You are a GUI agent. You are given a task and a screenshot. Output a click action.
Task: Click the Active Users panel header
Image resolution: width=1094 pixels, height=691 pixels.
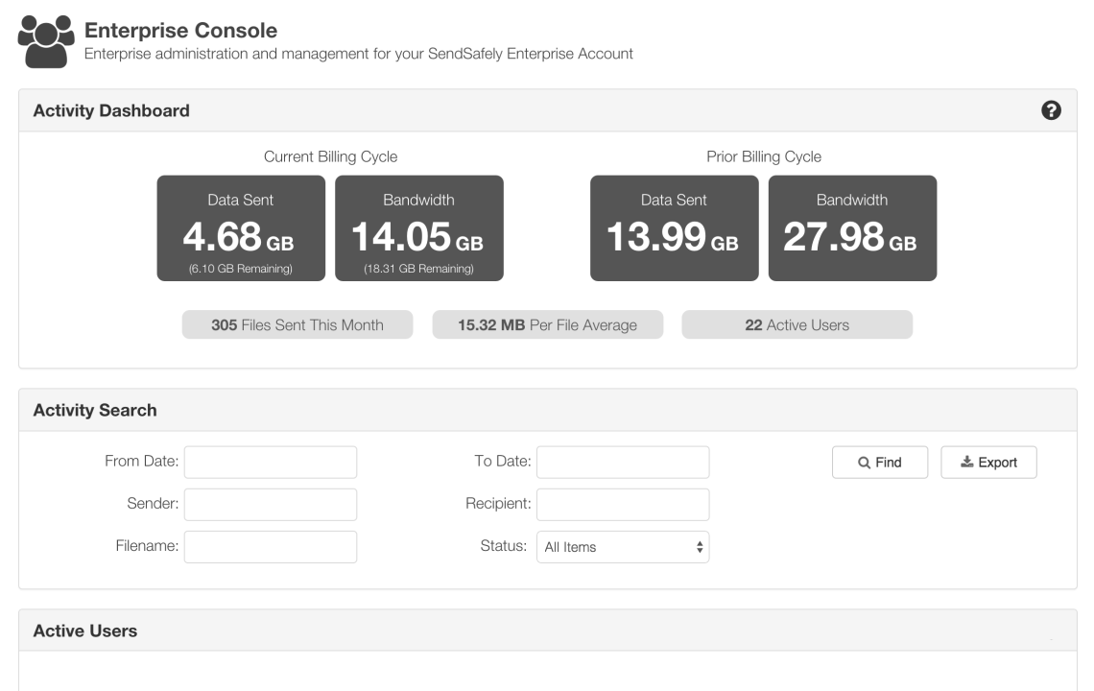pyautogui.click(x=85, y=631)
